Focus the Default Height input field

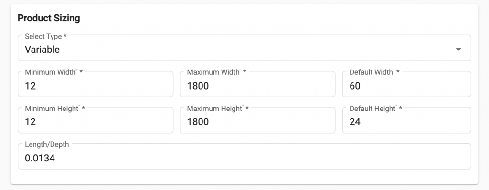coord(407,120)
